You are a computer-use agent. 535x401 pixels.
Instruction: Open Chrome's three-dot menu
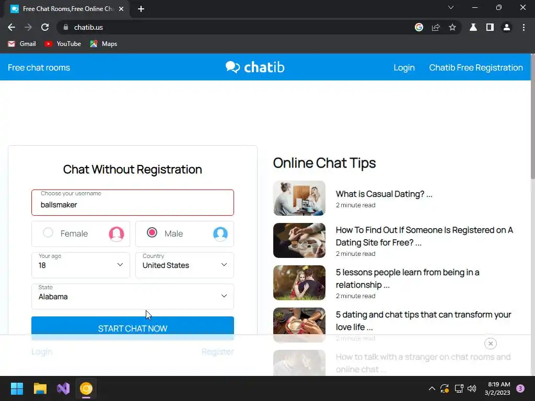point(524,27)
